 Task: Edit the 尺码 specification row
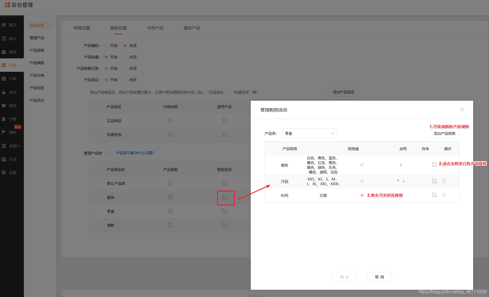click(435, 181)
